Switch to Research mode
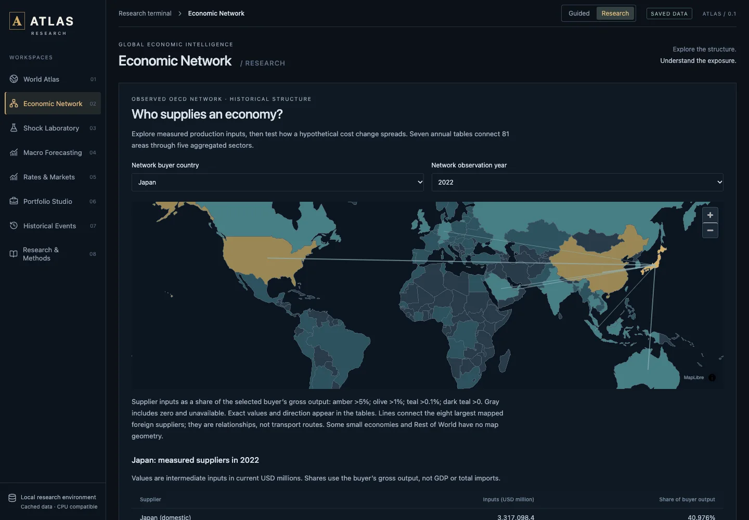This screenshot has width=749, height=520. coord(615,14)
